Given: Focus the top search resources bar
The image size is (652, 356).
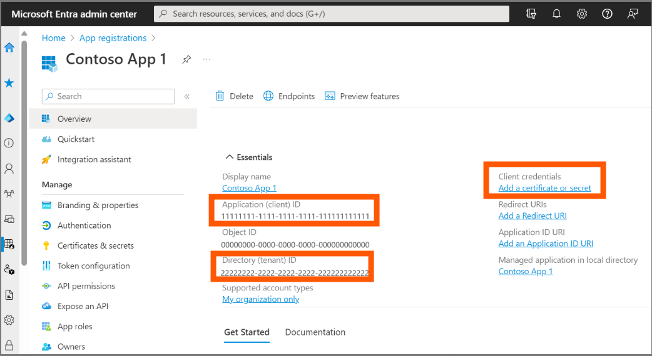Looking at the screenshot, I should coord(332,14).
